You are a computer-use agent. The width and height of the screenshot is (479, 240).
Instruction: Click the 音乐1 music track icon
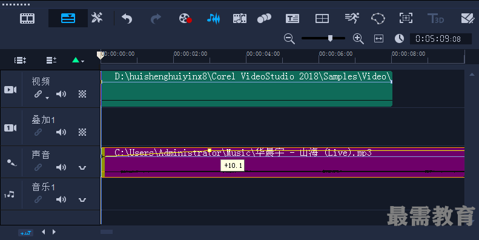tap(9, 195)
